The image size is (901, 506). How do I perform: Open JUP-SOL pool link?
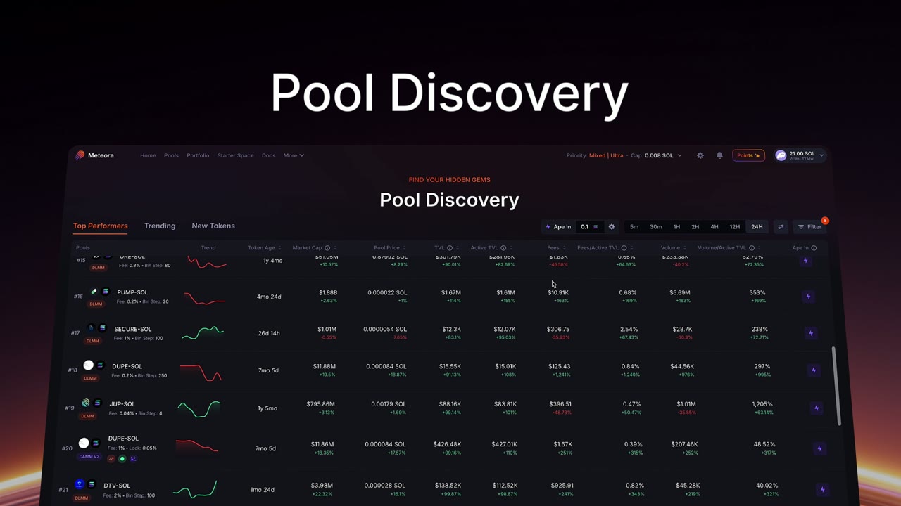tap(122, 404)
